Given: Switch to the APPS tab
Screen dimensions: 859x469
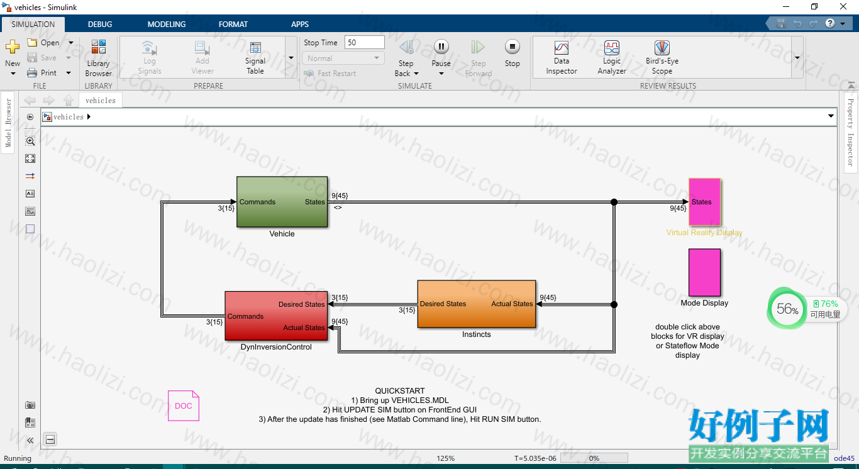Looking at the screenshot, I should (x=300, y=25).
